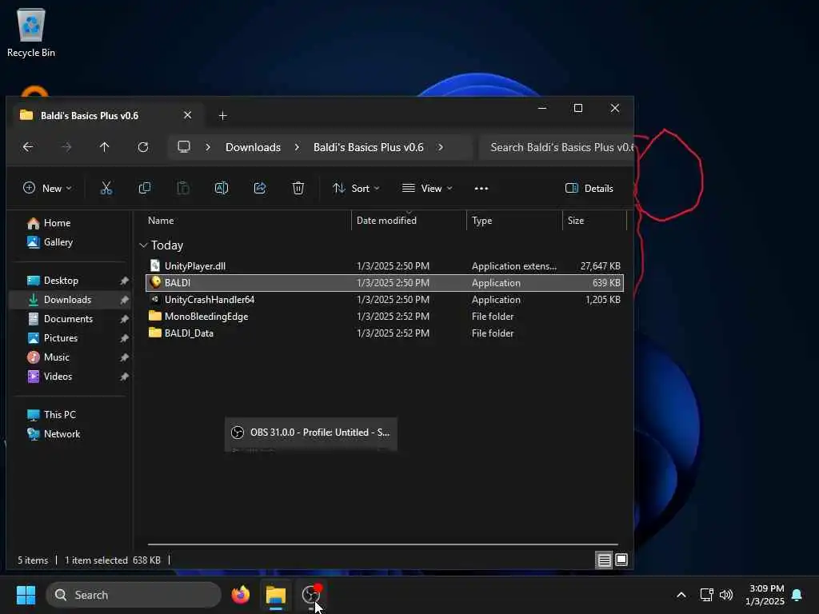The width and height of the screenshot is (819, 614).
Task: Click the forward navigation arrow
Action: (66, 147)
